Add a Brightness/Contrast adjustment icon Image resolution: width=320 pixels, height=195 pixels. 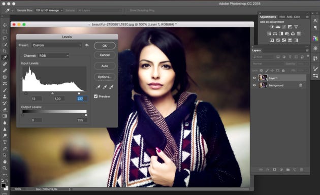[x=272, y=27]
